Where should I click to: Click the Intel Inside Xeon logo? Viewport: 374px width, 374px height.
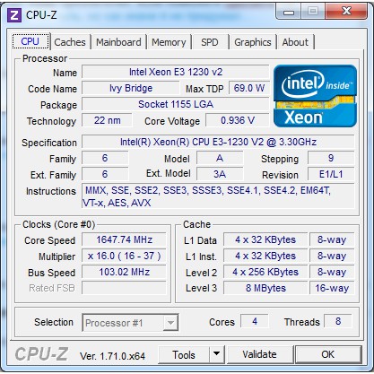coord(315,96)
